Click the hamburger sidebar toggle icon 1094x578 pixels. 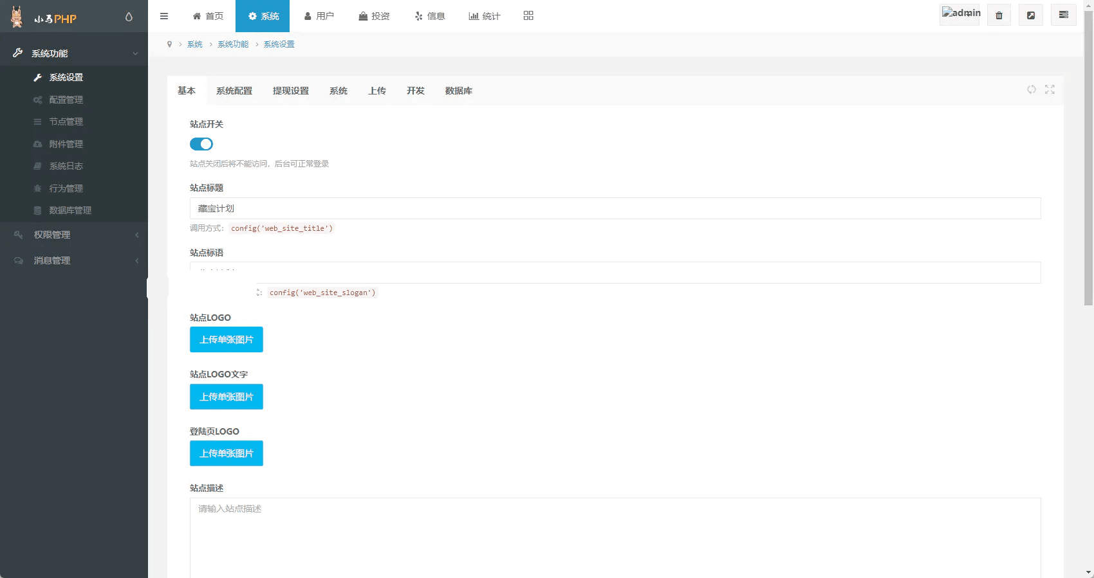[x=164, y=16]
